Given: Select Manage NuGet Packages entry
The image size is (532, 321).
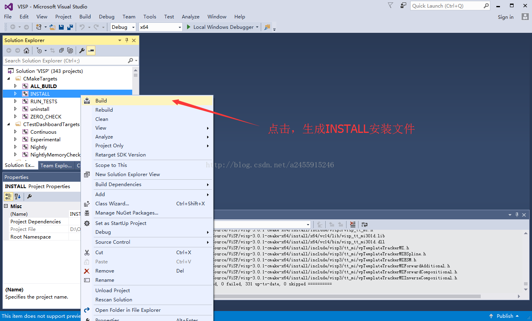Looking at the screenshot, I should click(147, 213).
